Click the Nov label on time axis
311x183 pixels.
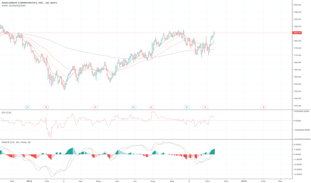[x=208, y=181]
